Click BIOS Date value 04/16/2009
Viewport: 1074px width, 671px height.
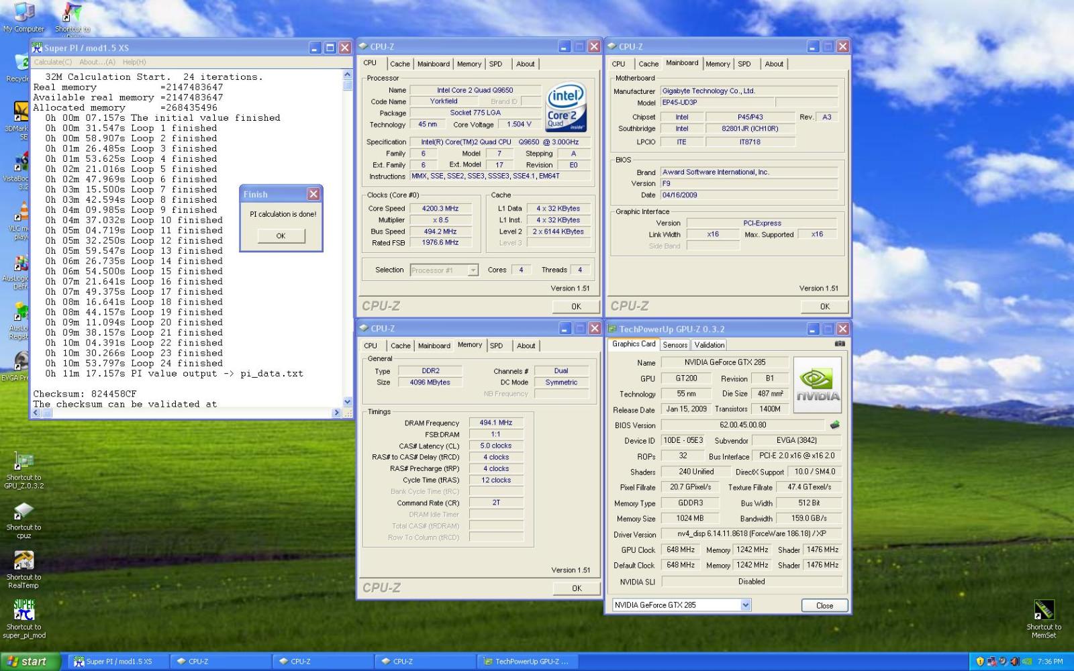(748, 195)
